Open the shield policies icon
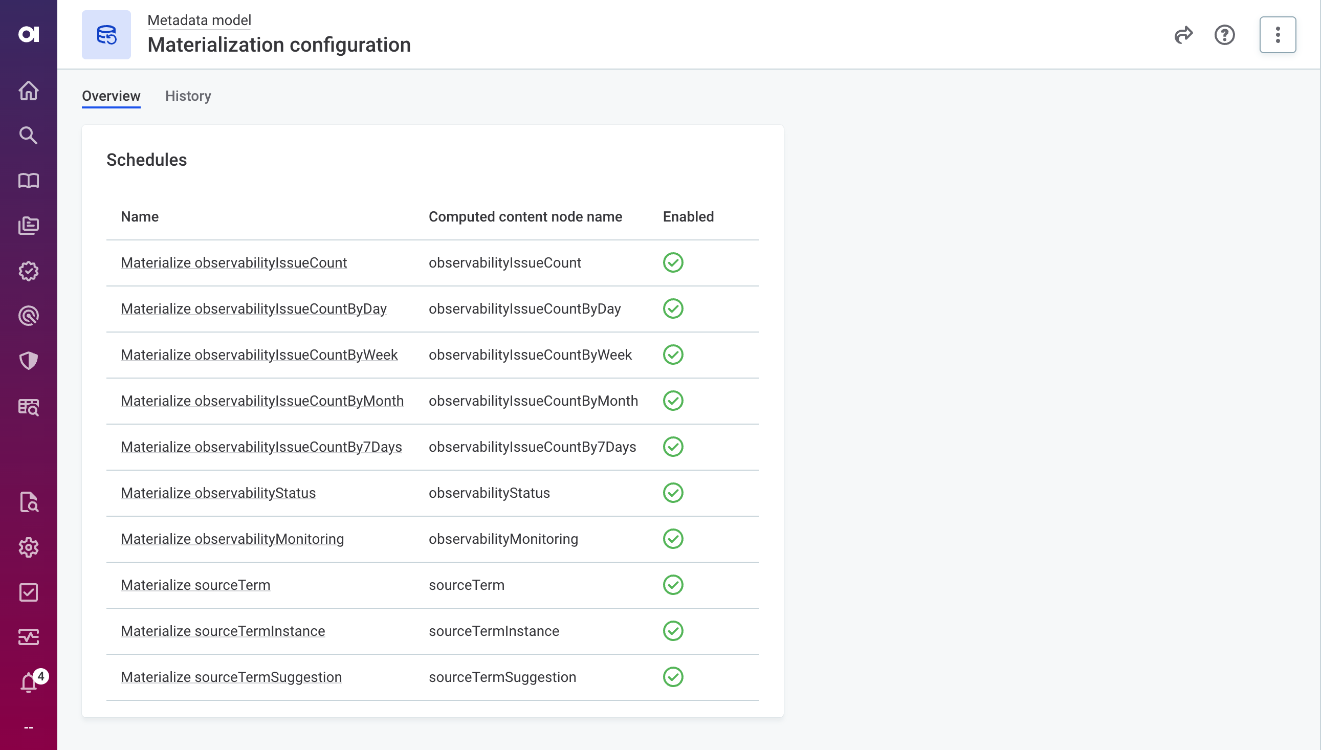 tap(28, 361)
